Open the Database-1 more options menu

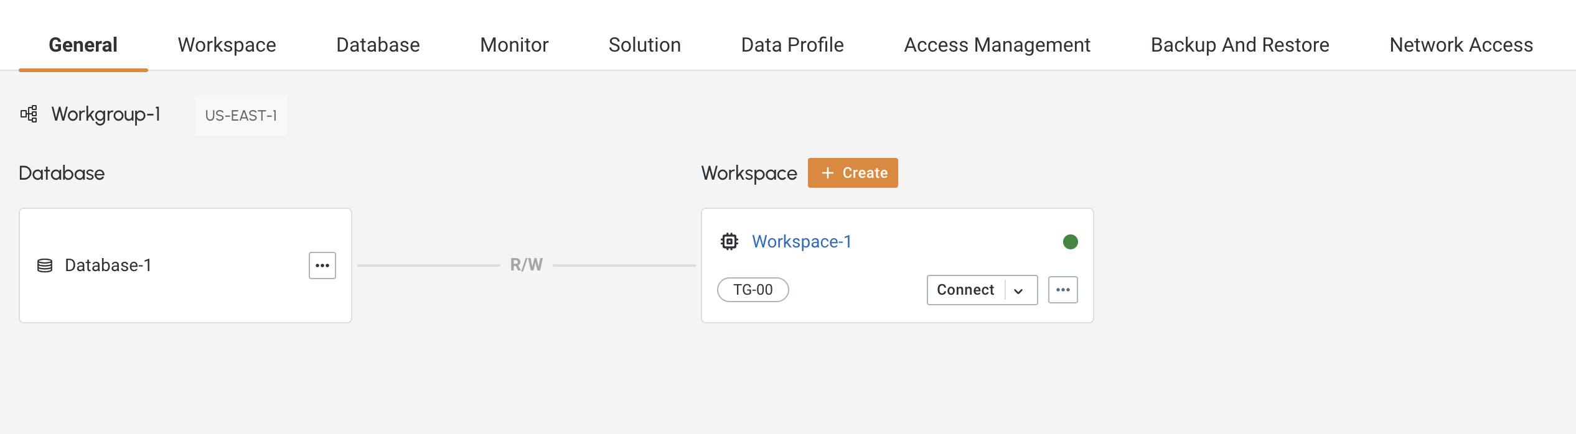(322, 265)
